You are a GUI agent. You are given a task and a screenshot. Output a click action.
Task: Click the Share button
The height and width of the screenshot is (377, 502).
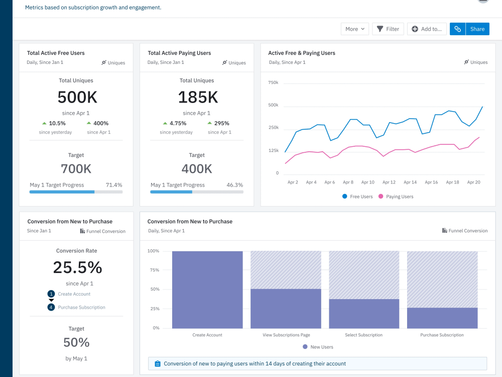[x=477, y=29]
